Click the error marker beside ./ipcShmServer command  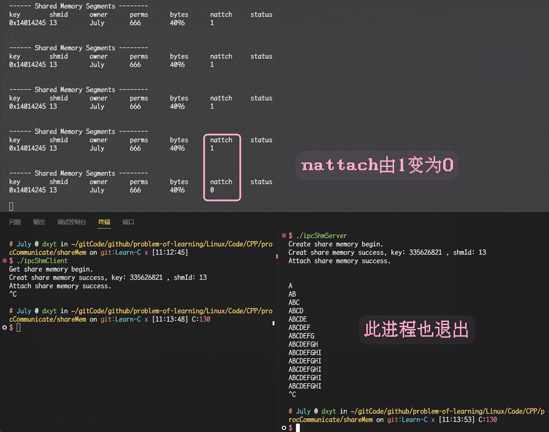[284, 236]
